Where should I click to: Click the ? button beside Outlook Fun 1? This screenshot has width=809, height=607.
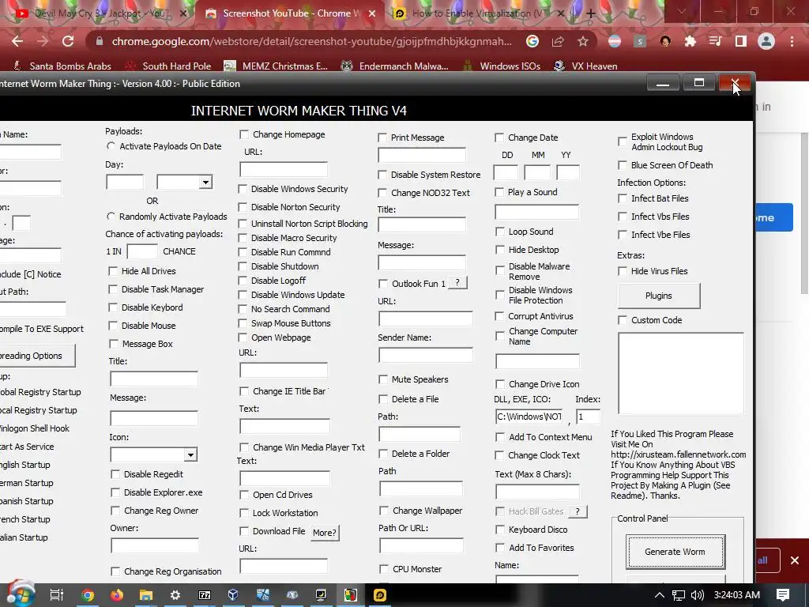(x=457, y=283)
